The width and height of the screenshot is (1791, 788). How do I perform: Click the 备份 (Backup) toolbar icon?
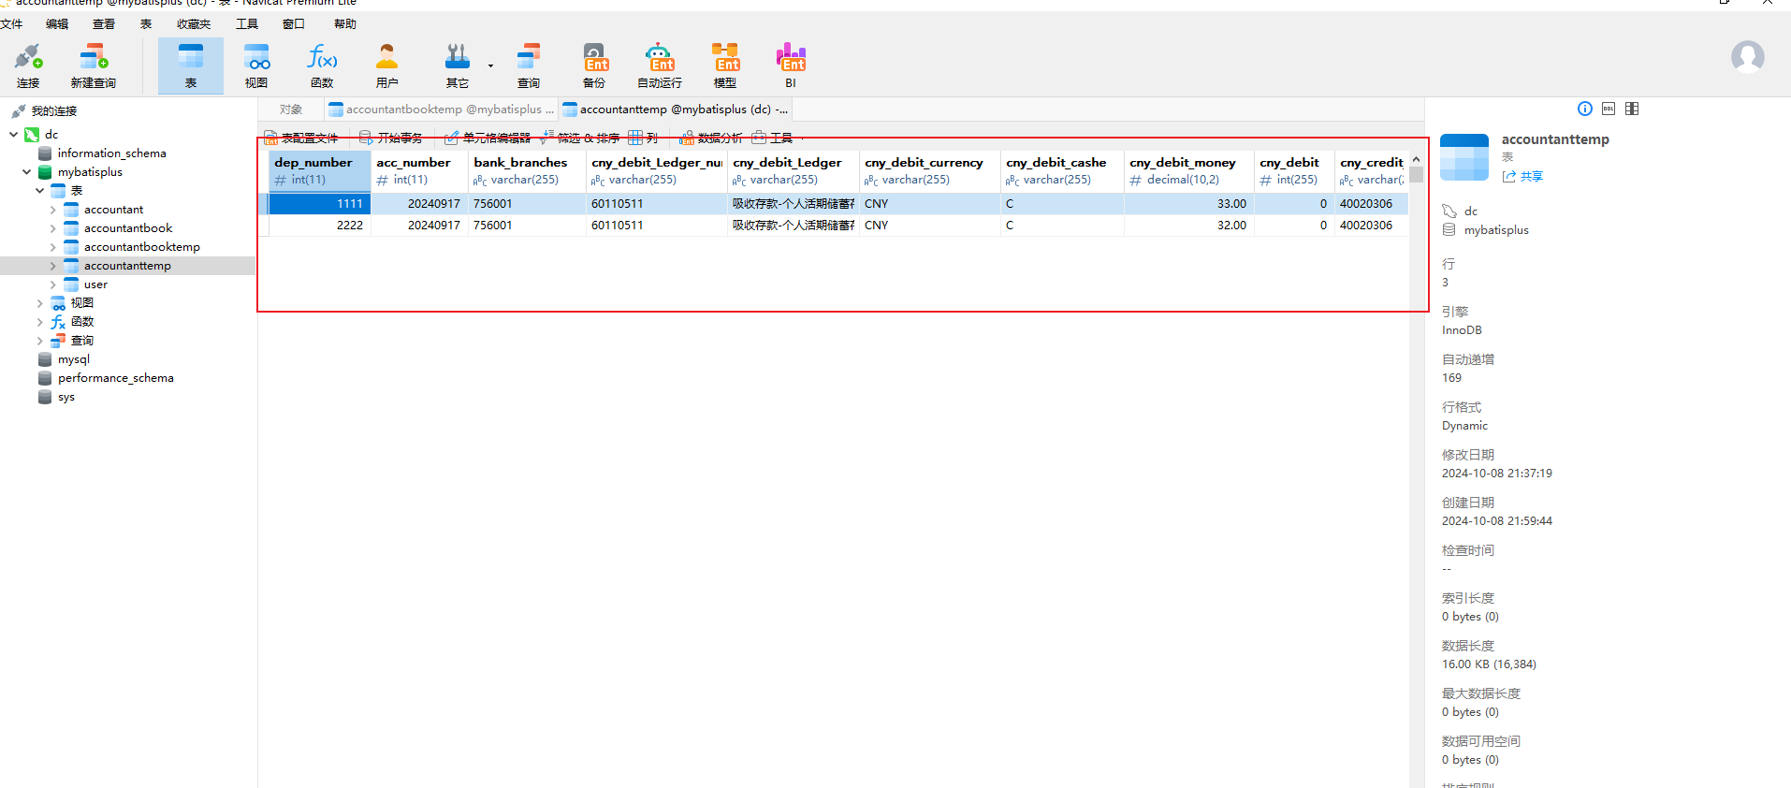(594, 66)
